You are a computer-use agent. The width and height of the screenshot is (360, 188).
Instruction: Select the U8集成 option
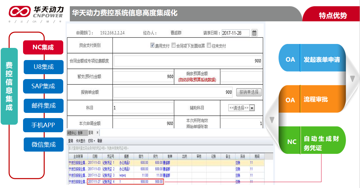(x=43, y=67)
